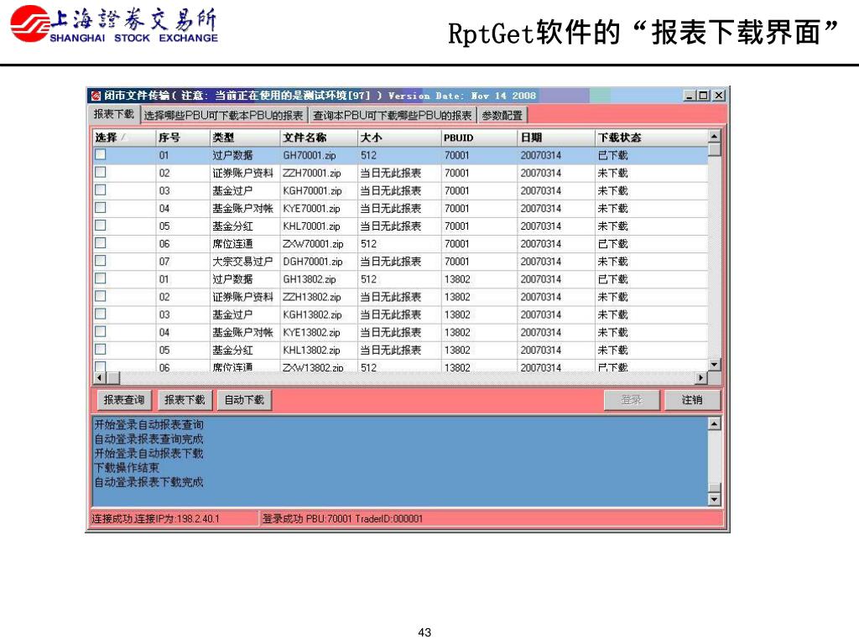Check the box for KHL13802.zip
The height and width of the screenshot is (644, 859).
pyautogui.click(x=101, y=350)
